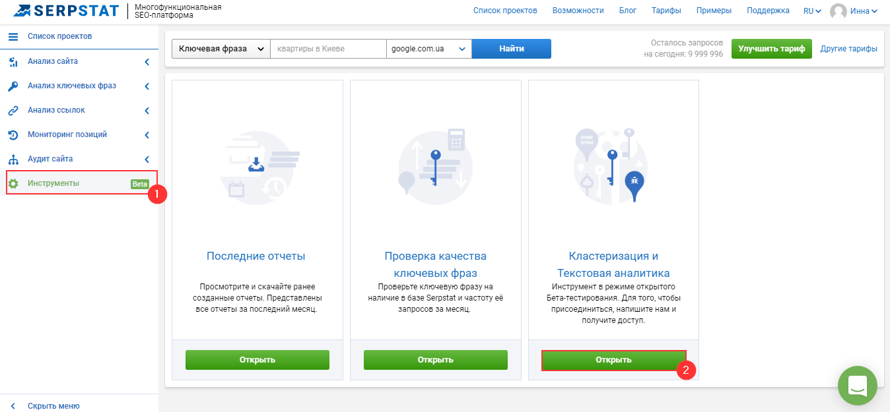Click the Кластеризация и Текстовая аналитика title

pyautogui.click(x=613, y=264)
